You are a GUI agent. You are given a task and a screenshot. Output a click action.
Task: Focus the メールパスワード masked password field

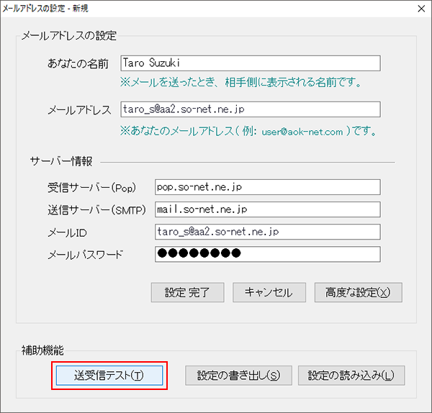coord(266,254)
